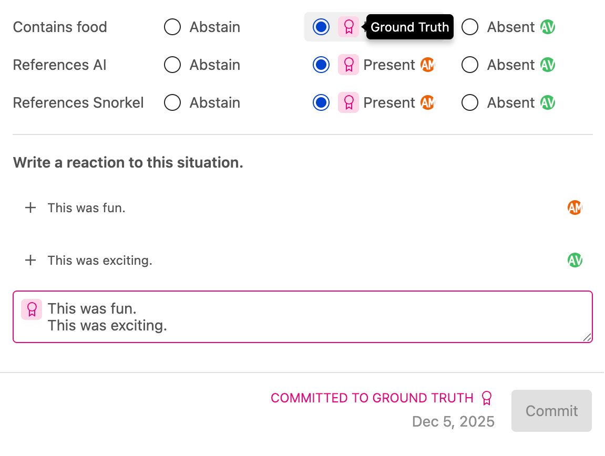Image resolution: width=605 pixels, height=456 pixels.
Task: Click the Committed to Ground Truth label
Action: (372, 398)
